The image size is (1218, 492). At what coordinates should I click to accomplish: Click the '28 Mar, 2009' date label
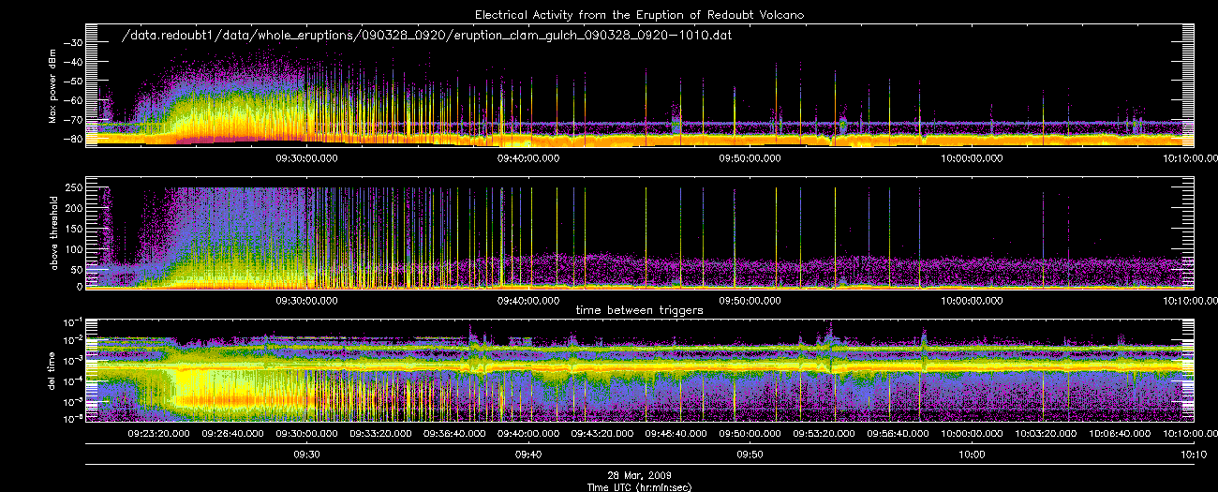coord(639,476)
